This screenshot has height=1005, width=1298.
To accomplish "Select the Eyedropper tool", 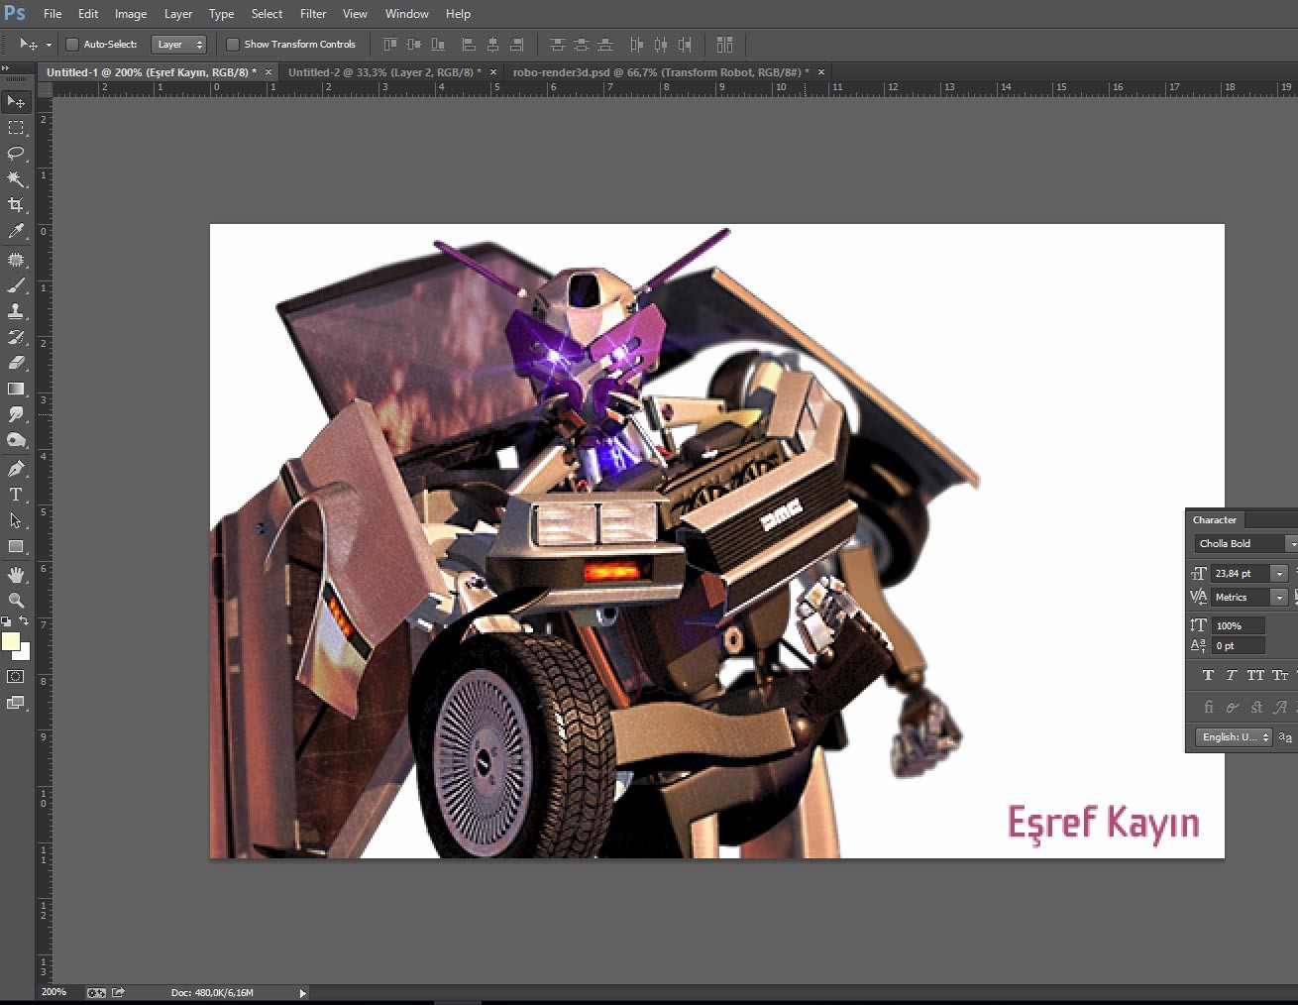I will click(16, 231).
